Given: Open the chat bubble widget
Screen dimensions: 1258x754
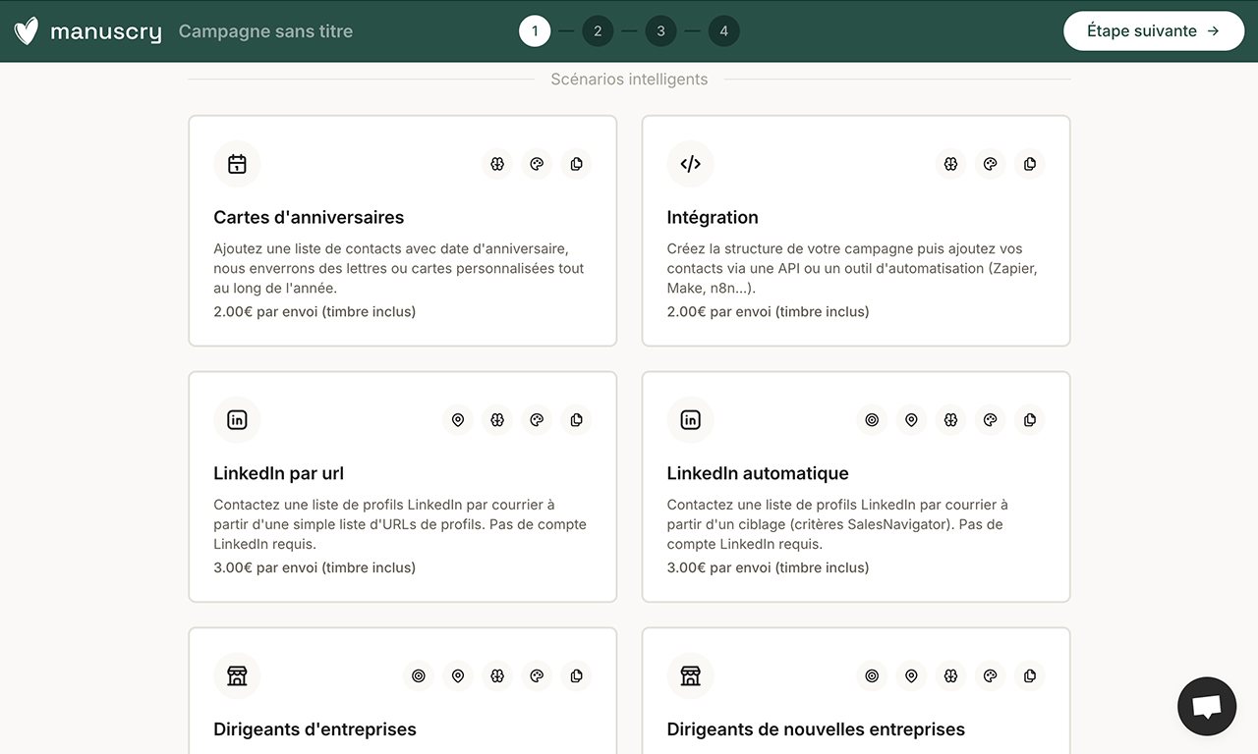Looking at the screenshot, I should (1206, 706).
